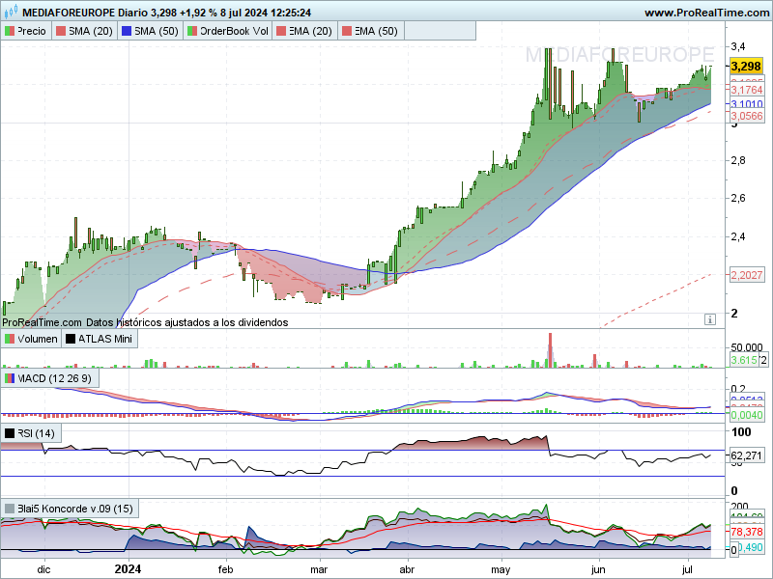Screen dimensions: 773x579
Task: Click the 2024 label on time axis
Action: click(x=128, y=569)
